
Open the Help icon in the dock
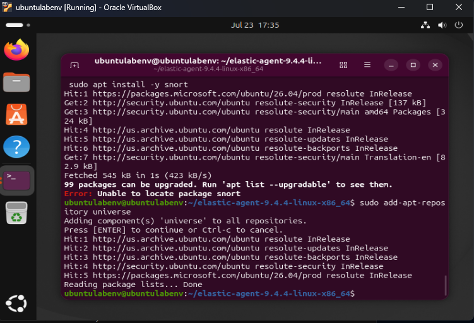pos(16,147)
